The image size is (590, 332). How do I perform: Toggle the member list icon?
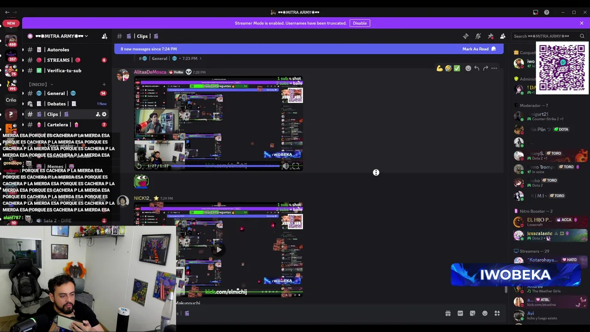pyautogui.click(x=502, y=36)
